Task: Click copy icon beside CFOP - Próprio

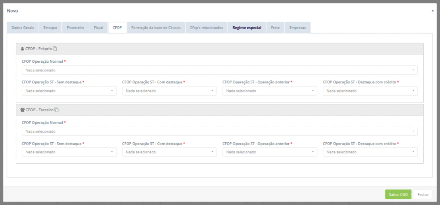Action: click(55, 49)
